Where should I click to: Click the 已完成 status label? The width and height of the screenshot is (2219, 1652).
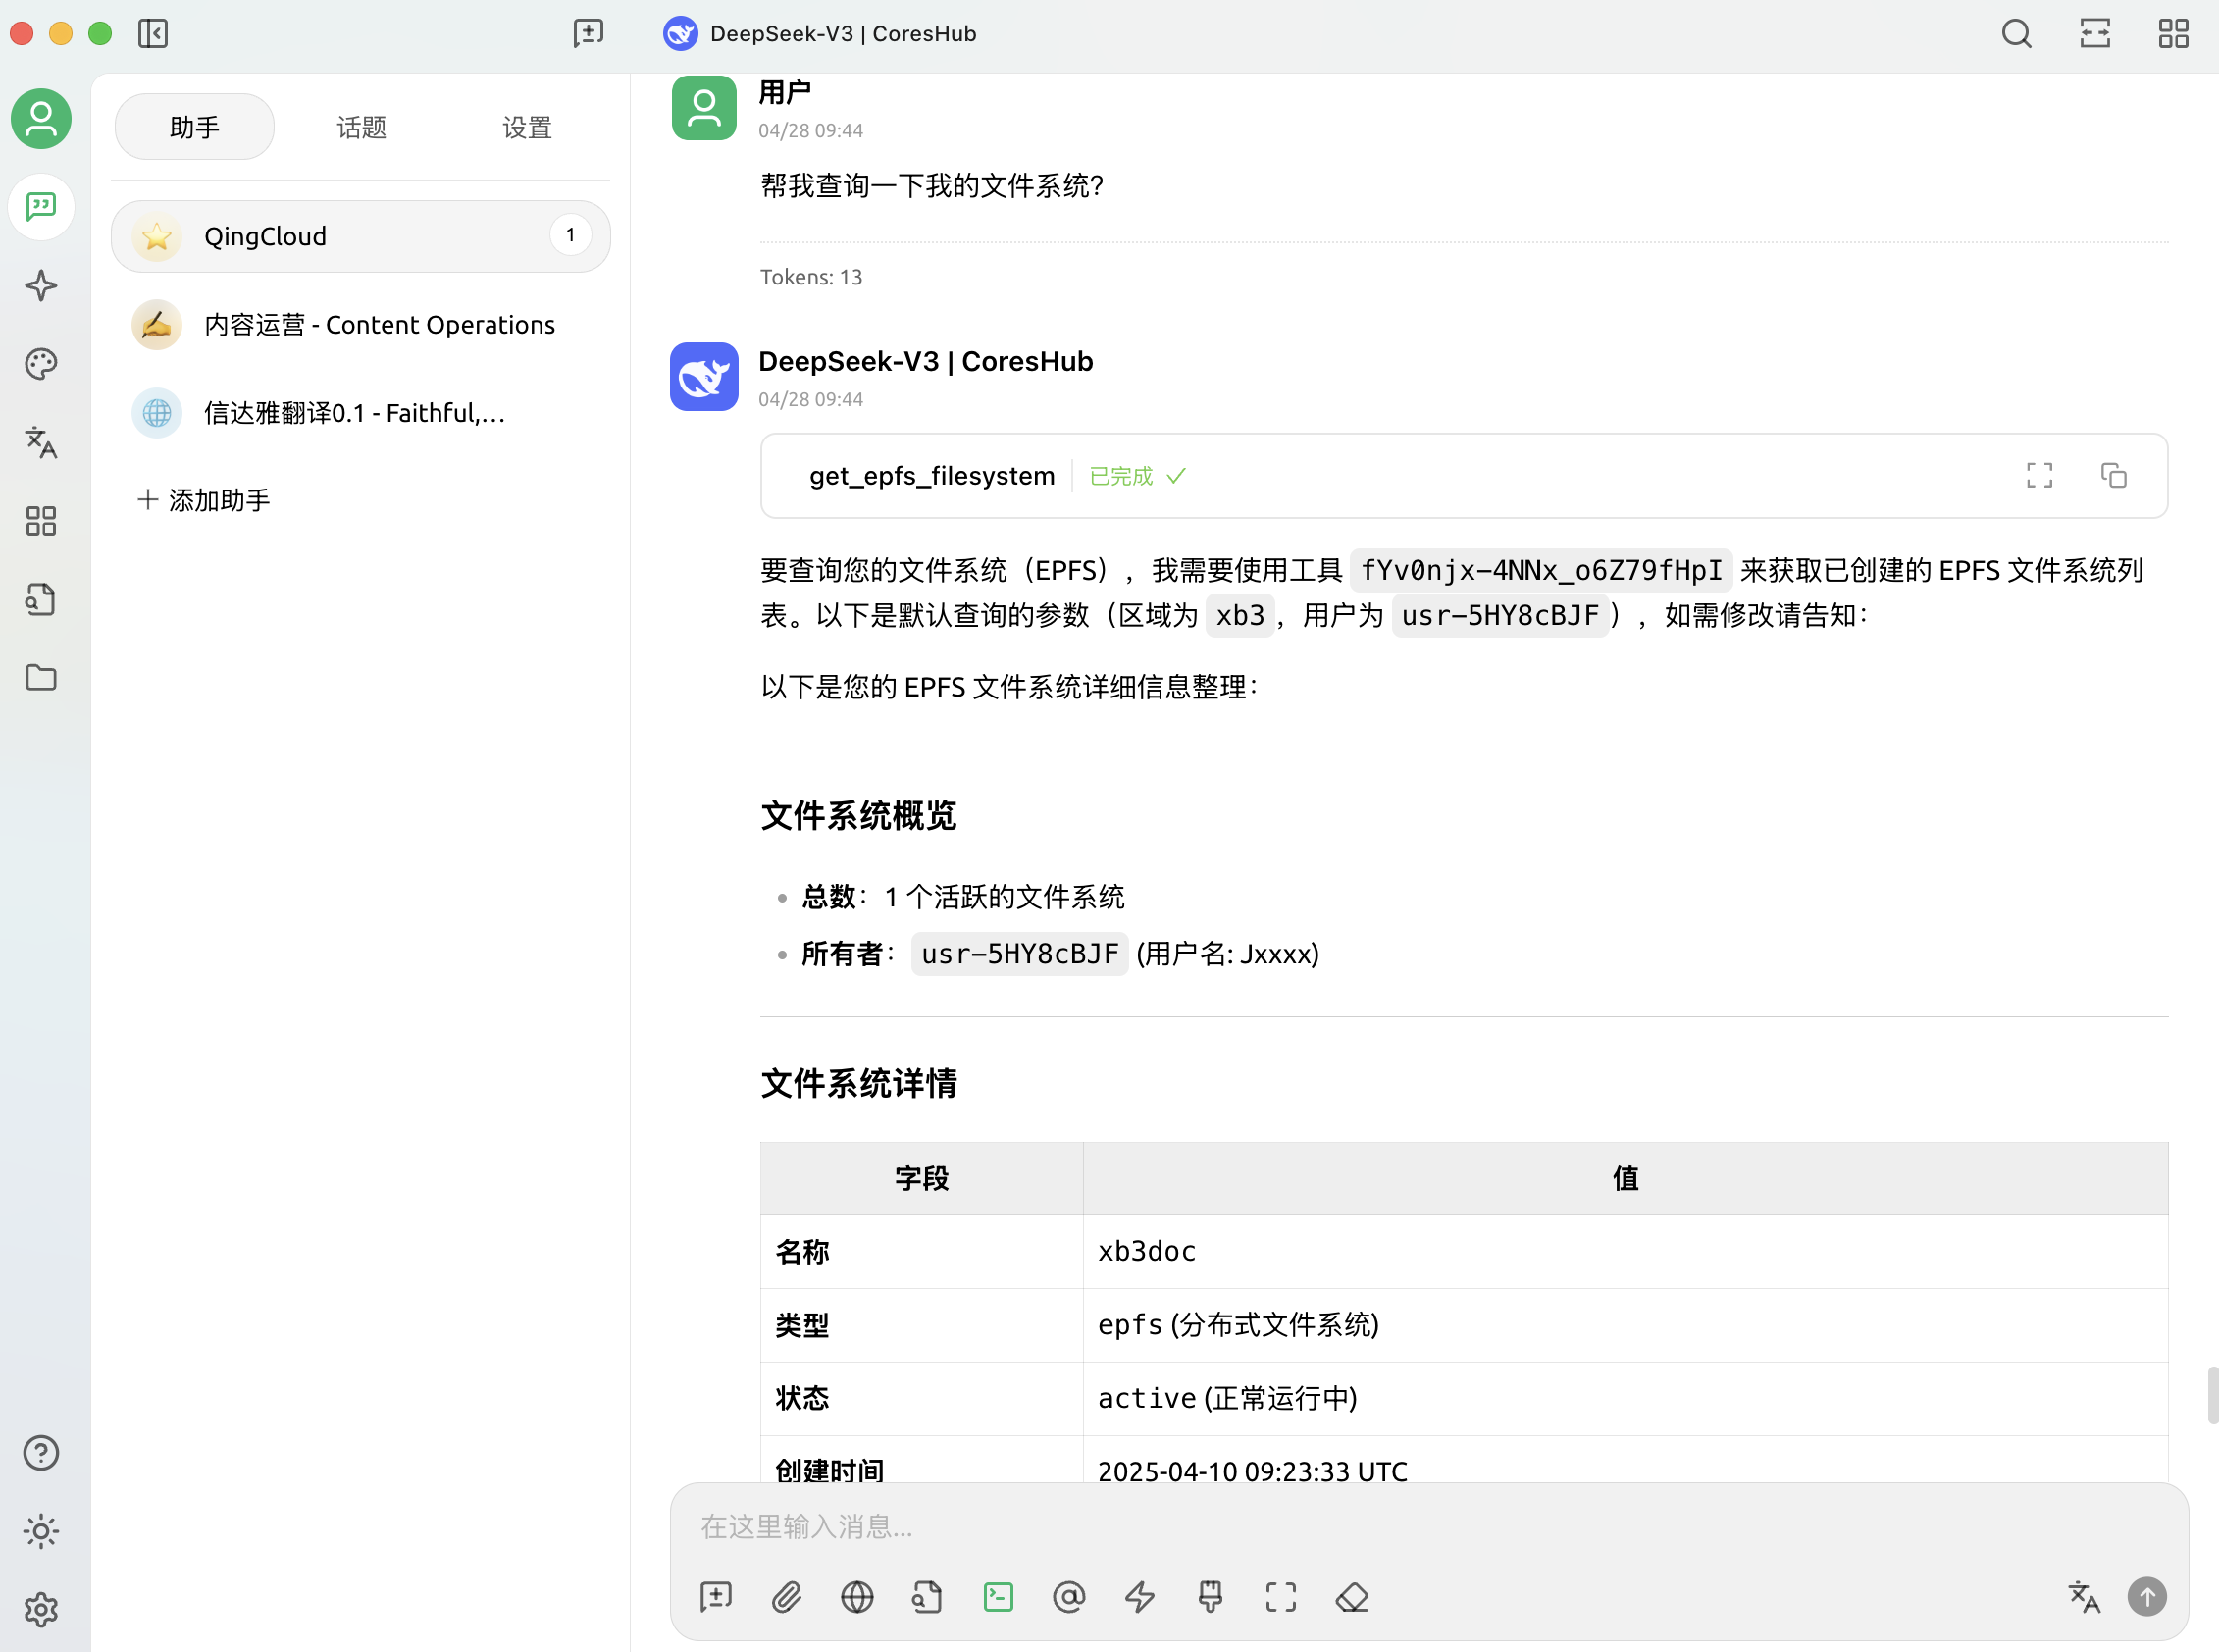click(1121, 476)
